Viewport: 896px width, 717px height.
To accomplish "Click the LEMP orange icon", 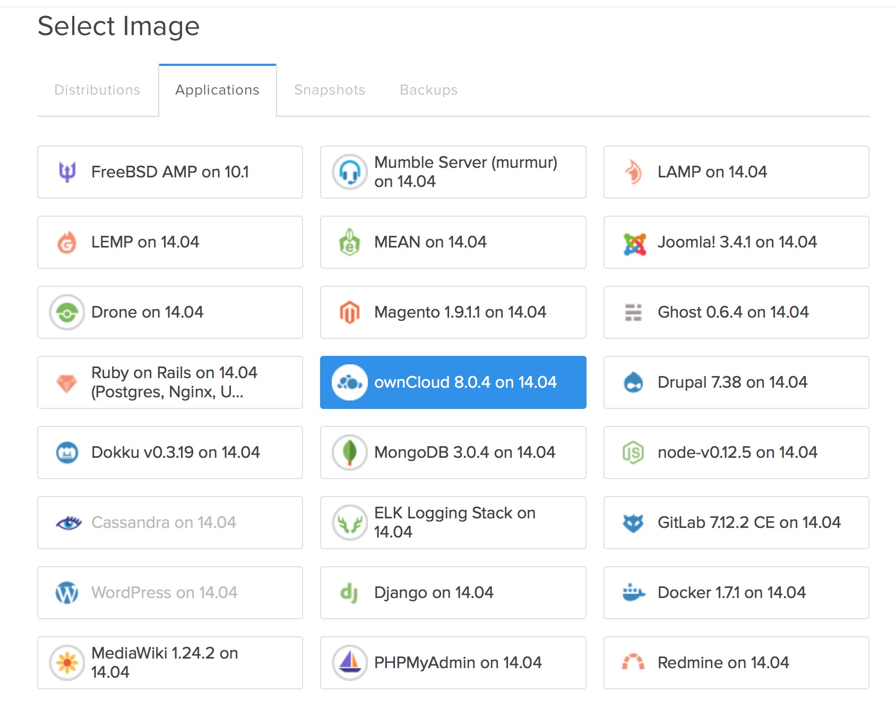I will tap(67, 242).
